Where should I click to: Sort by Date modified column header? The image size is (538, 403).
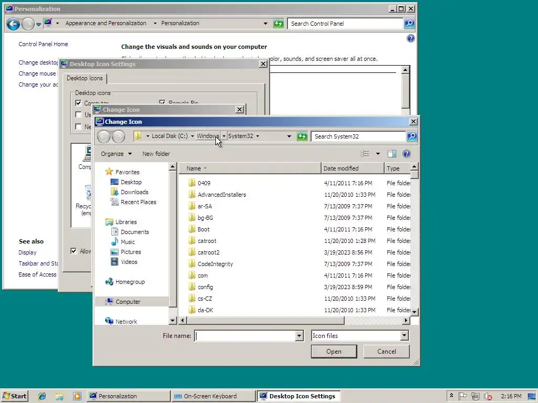click(353, 168)
